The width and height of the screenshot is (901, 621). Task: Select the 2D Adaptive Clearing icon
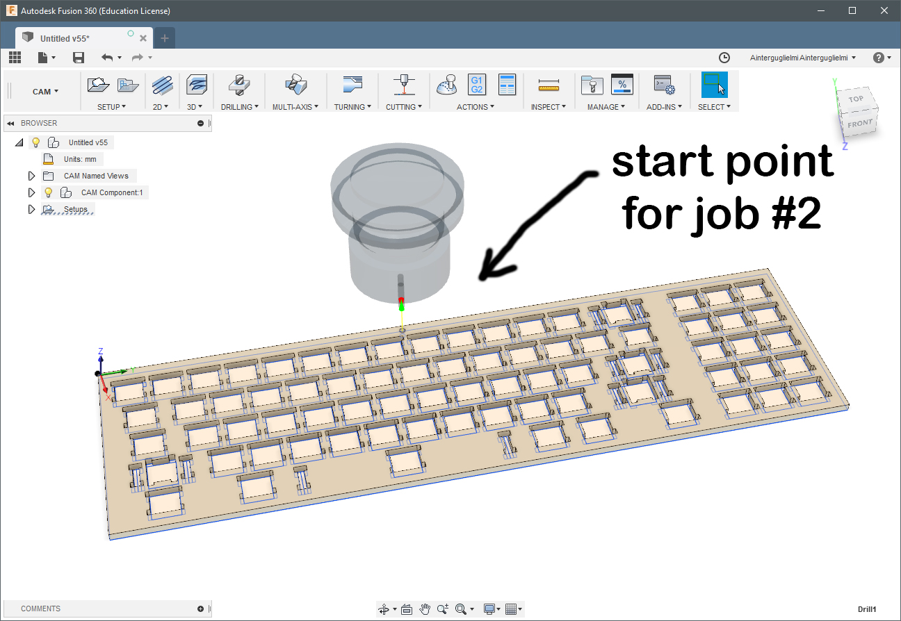(162, 85)
